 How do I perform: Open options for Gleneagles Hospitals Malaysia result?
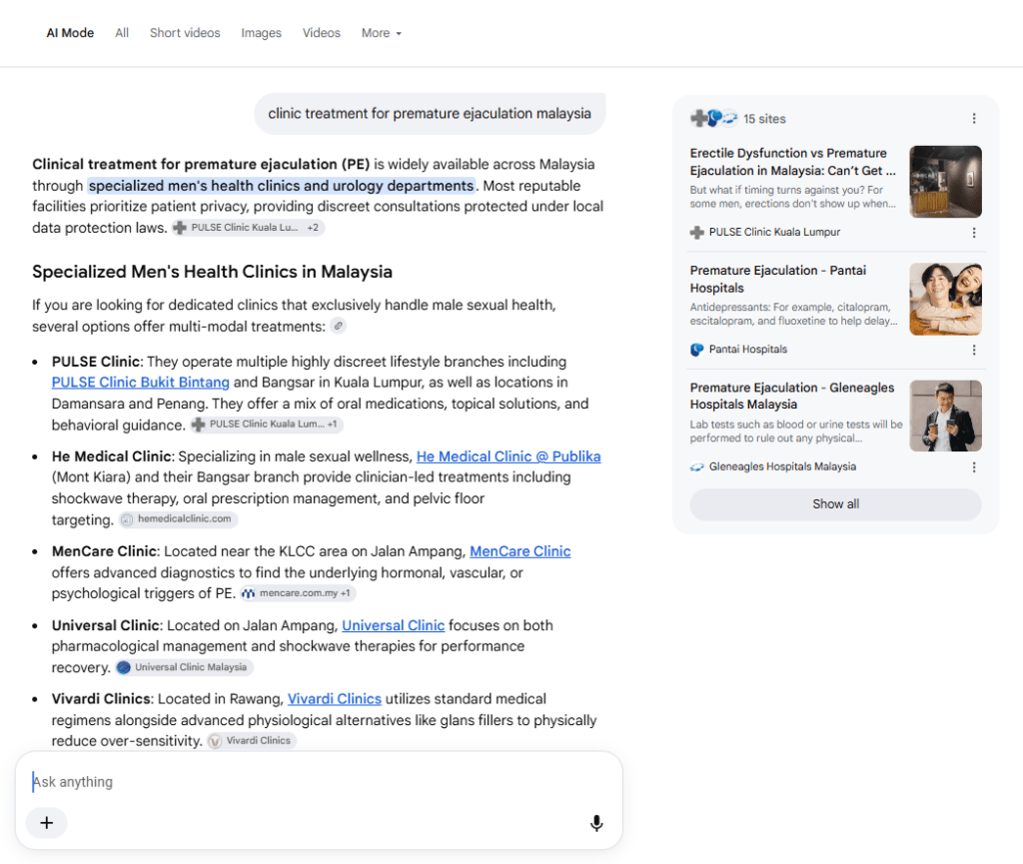(x=974, y=467)
